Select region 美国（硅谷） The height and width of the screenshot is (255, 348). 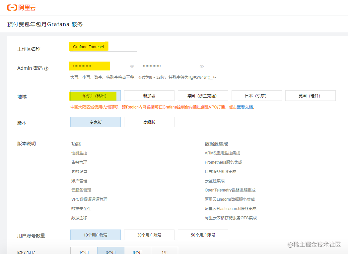pos(310,96)
